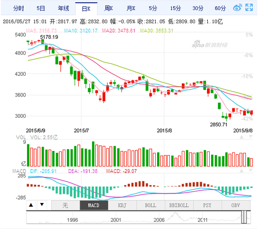Click the MA10 legend label
This screenshot has height=229, width=261.
point(81,31)
